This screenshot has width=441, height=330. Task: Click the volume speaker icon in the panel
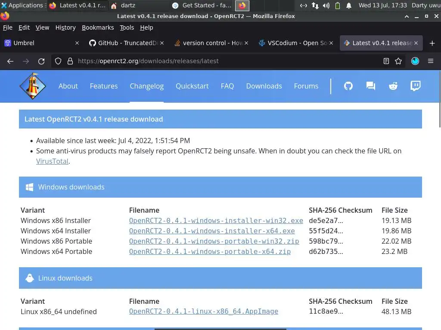326,5
